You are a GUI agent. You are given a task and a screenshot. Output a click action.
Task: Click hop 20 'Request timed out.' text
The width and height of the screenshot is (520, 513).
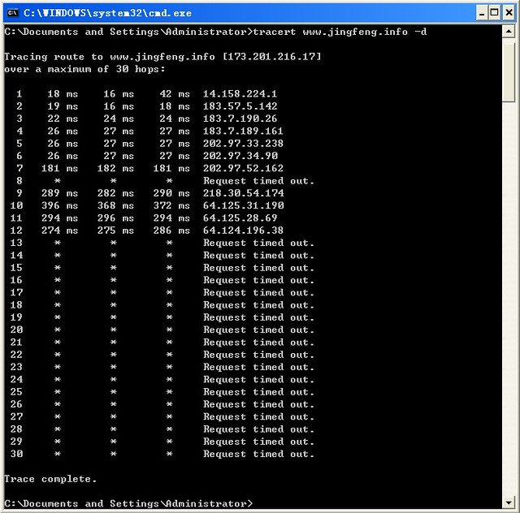[258, 330]
